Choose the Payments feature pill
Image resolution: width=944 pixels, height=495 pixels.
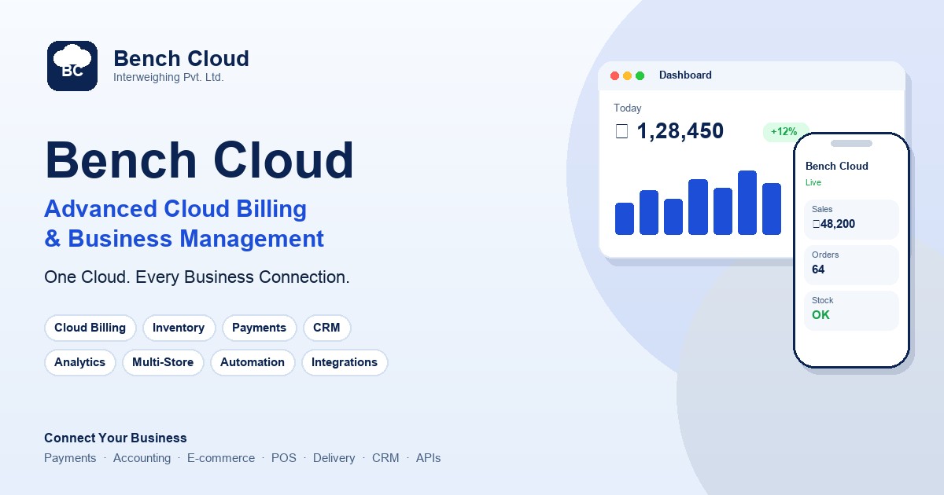point(260,328)
